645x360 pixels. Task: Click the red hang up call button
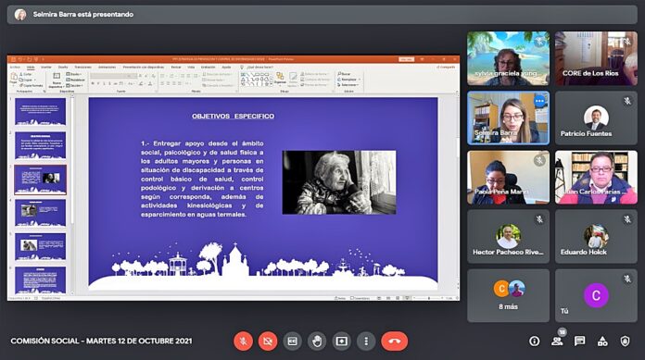tap(394, 341)
